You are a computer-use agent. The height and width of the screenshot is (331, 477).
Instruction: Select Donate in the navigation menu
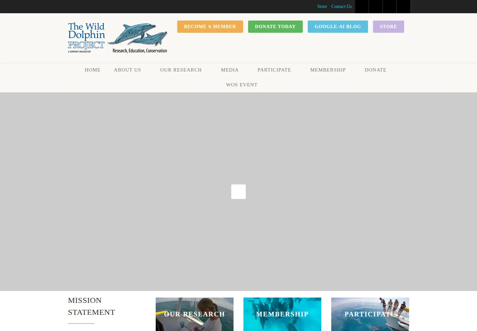tap(376, 70)
